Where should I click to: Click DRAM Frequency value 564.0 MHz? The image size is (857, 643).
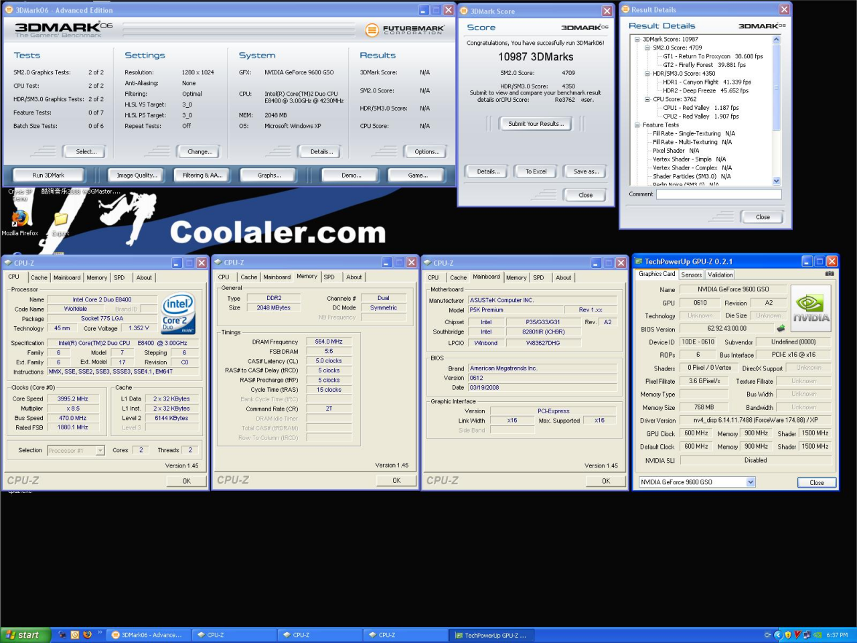[329, 342]
